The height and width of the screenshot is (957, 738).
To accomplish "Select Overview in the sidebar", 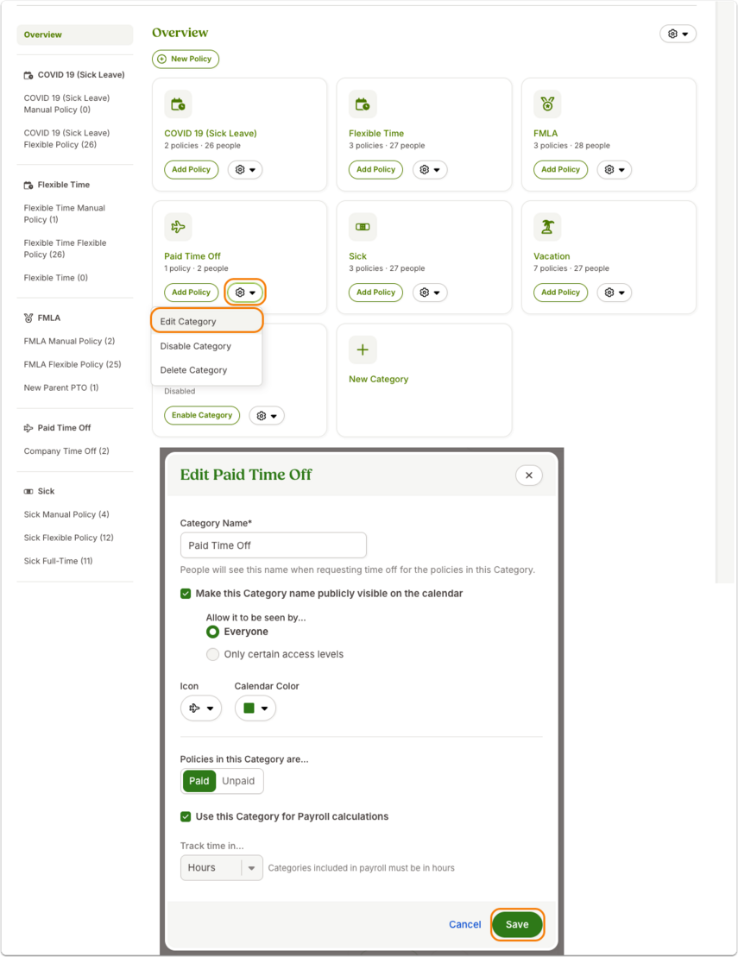I will (74, 35).
